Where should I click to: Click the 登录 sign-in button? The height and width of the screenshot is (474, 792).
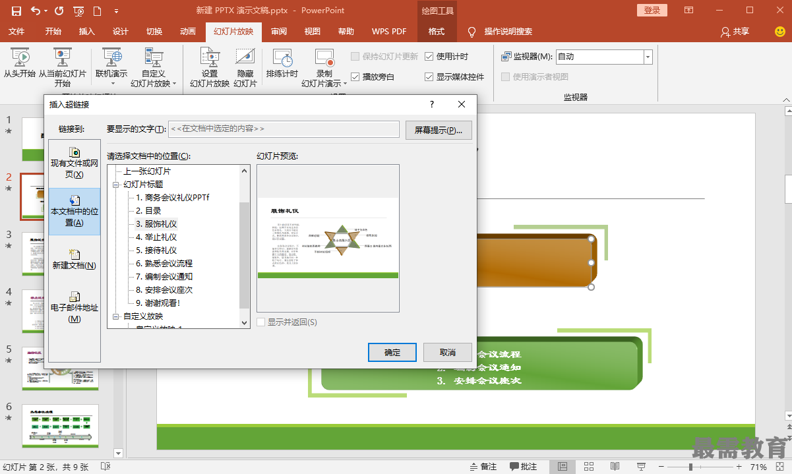[x=652, y=11]
